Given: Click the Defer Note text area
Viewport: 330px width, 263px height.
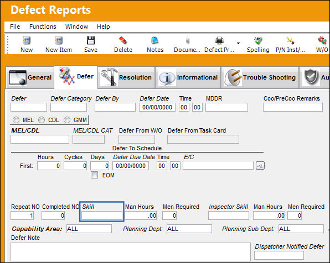Looking at the screenshot, I should 131,252.
